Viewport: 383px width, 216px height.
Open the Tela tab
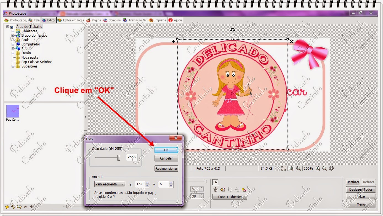(34, 20)
